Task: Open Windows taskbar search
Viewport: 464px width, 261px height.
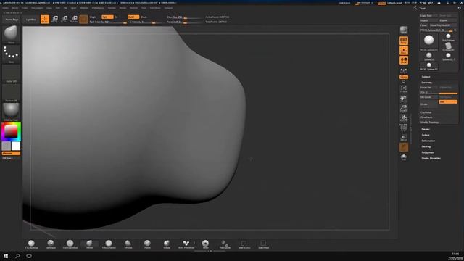Action: (17, 256)
